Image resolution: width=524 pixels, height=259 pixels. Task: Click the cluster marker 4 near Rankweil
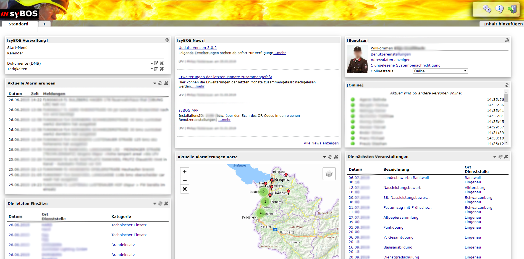[x=261, y=213]
